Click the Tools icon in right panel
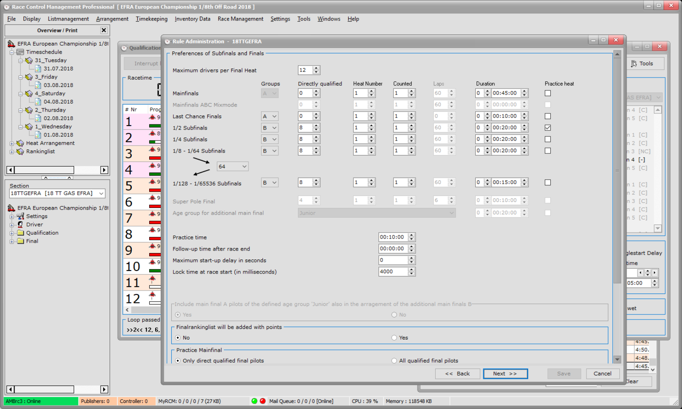 (634, 63)
